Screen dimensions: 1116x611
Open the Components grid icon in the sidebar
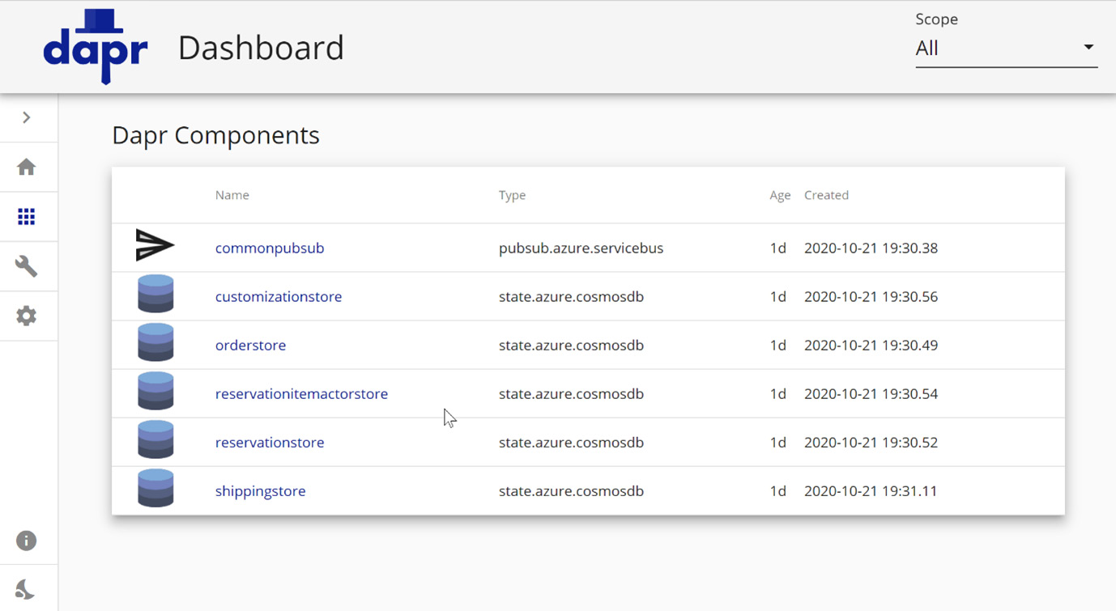point(27,217)
